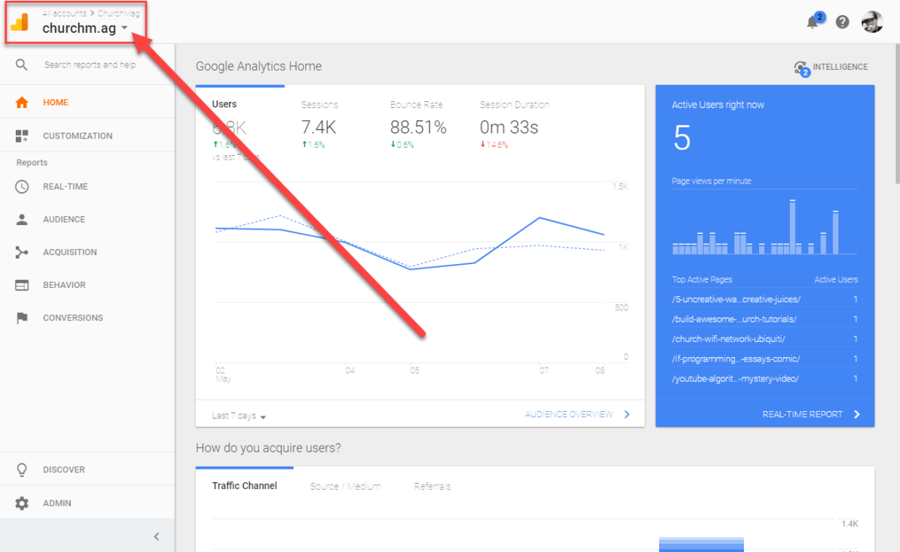Open DISCOVER in the sidebar
900x552 pixels.
coord(64,469)
